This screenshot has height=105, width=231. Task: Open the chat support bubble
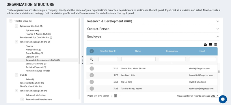pos(223,99)
